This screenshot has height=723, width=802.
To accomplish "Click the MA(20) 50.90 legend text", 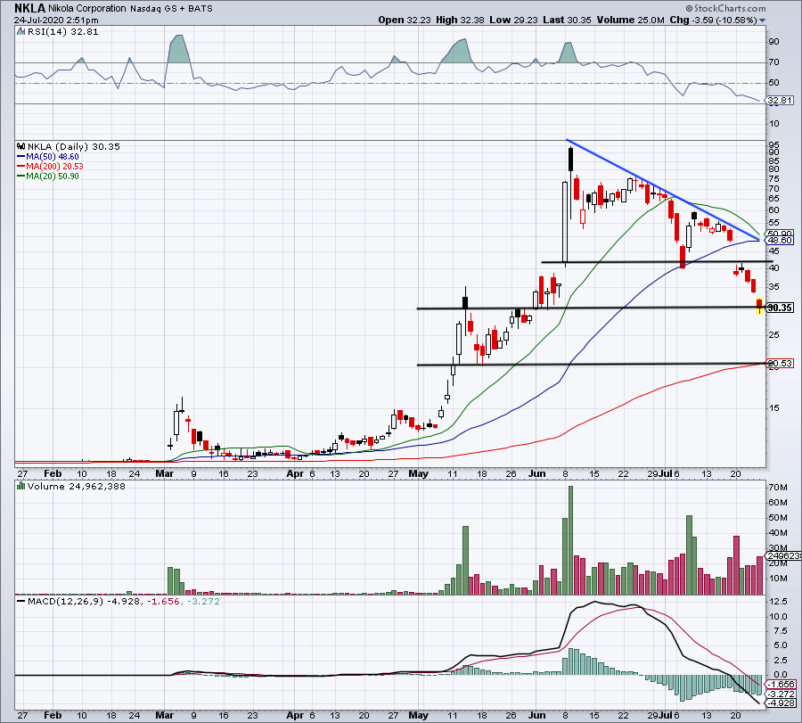I will 53,176.
